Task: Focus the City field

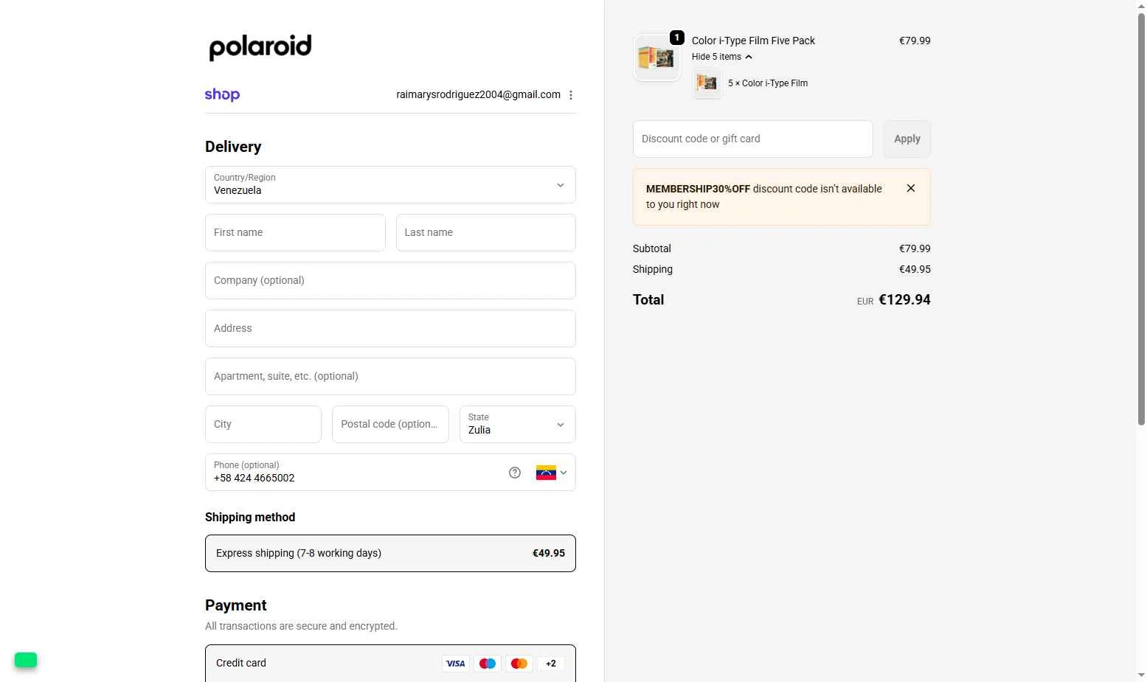Action: 263,425
